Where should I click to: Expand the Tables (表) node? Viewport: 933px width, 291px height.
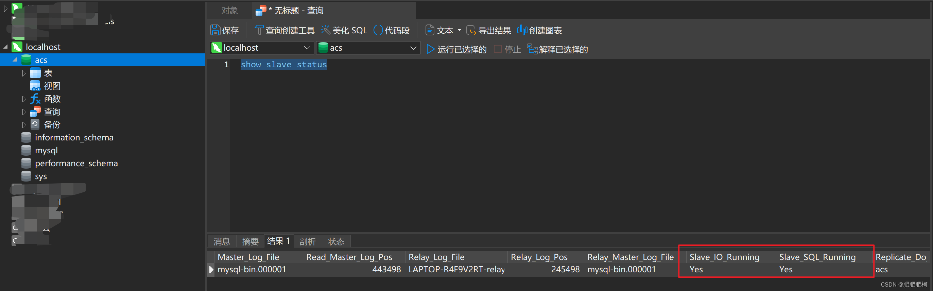pyautogui.click(x=24, y=73)
